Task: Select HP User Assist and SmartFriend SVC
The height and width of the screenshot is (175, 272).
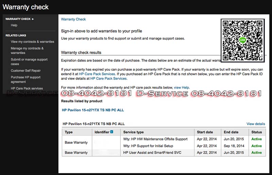Action: coord(152,153)
